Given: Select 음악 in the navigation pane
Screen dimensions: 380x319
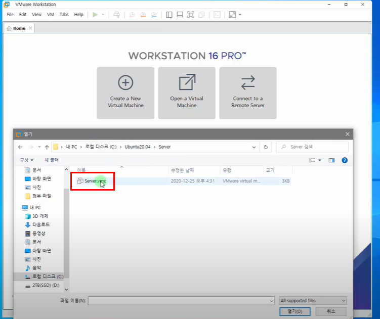Looking at the screenshot, I should (33, 267).
